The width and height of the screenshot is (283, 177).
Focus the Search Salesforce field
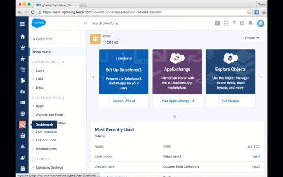point(130,23)
